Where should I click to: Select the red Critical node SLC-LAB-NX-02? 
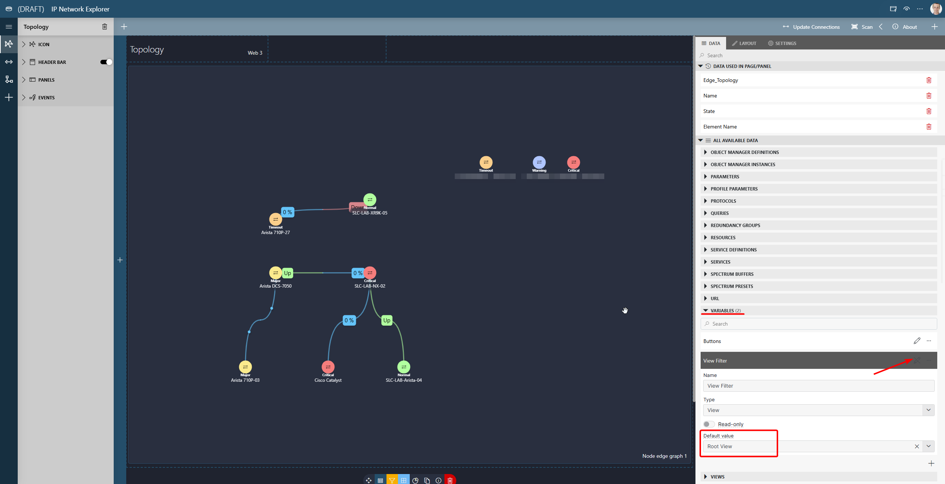(370, 273)
